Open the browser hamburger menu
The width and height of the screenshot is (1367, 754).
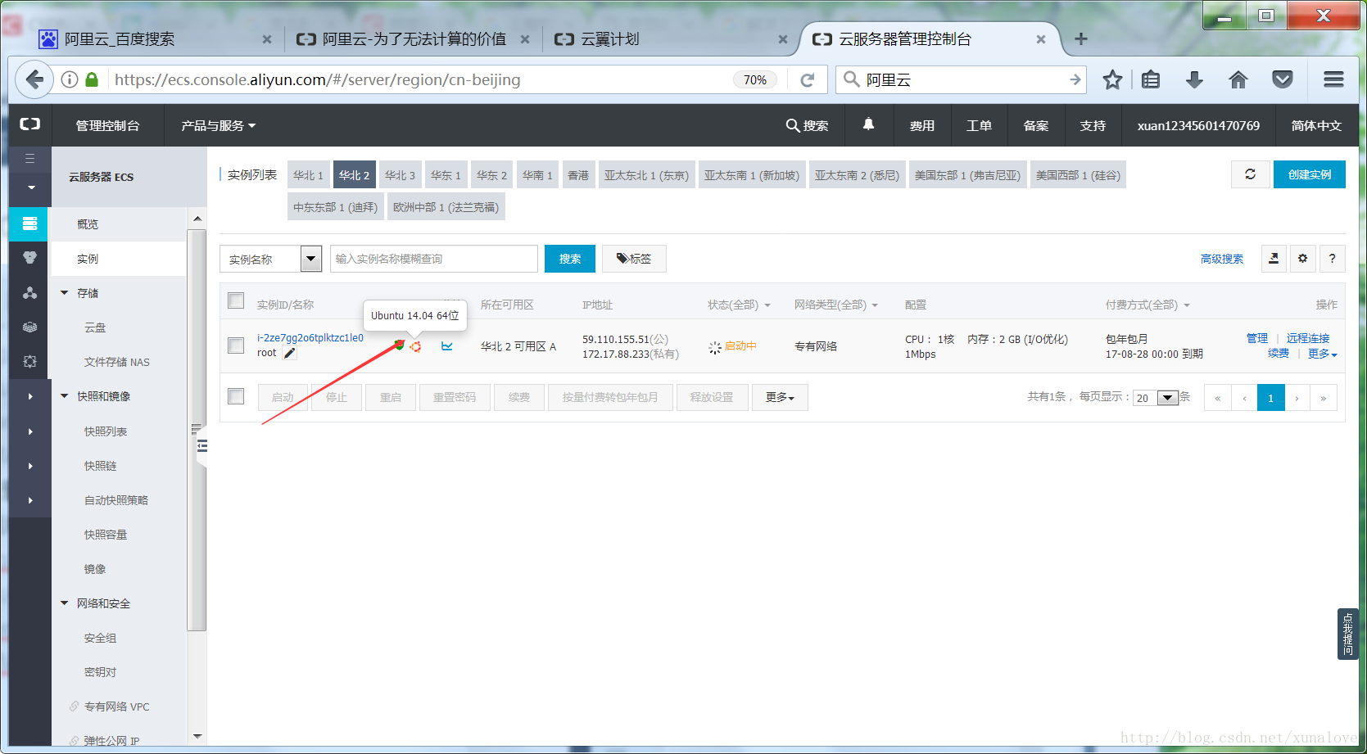point(1333,79)
